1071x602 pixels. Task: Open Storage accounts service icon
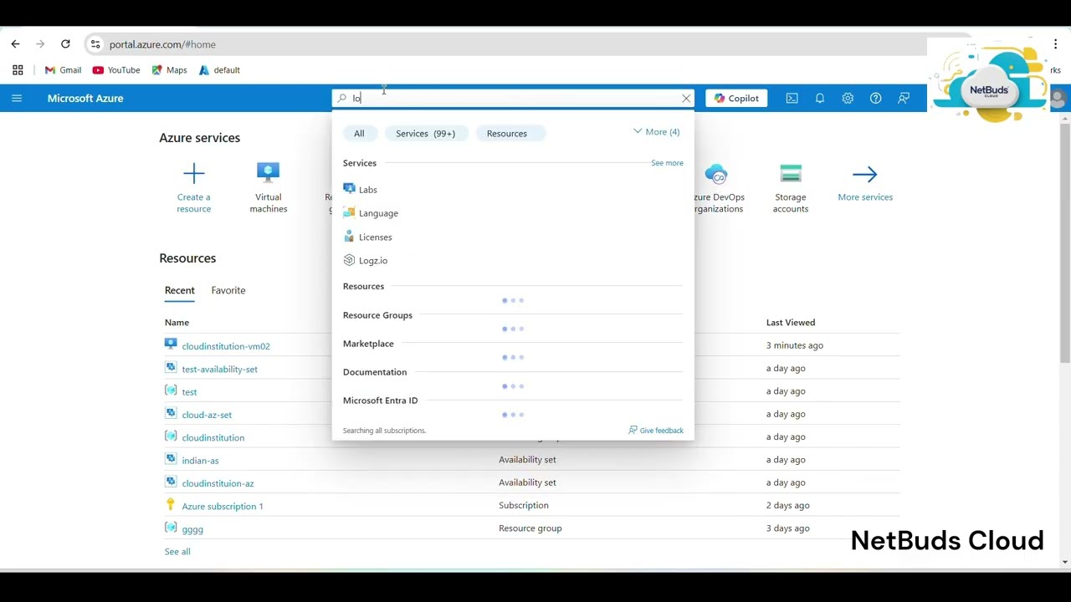791,174
